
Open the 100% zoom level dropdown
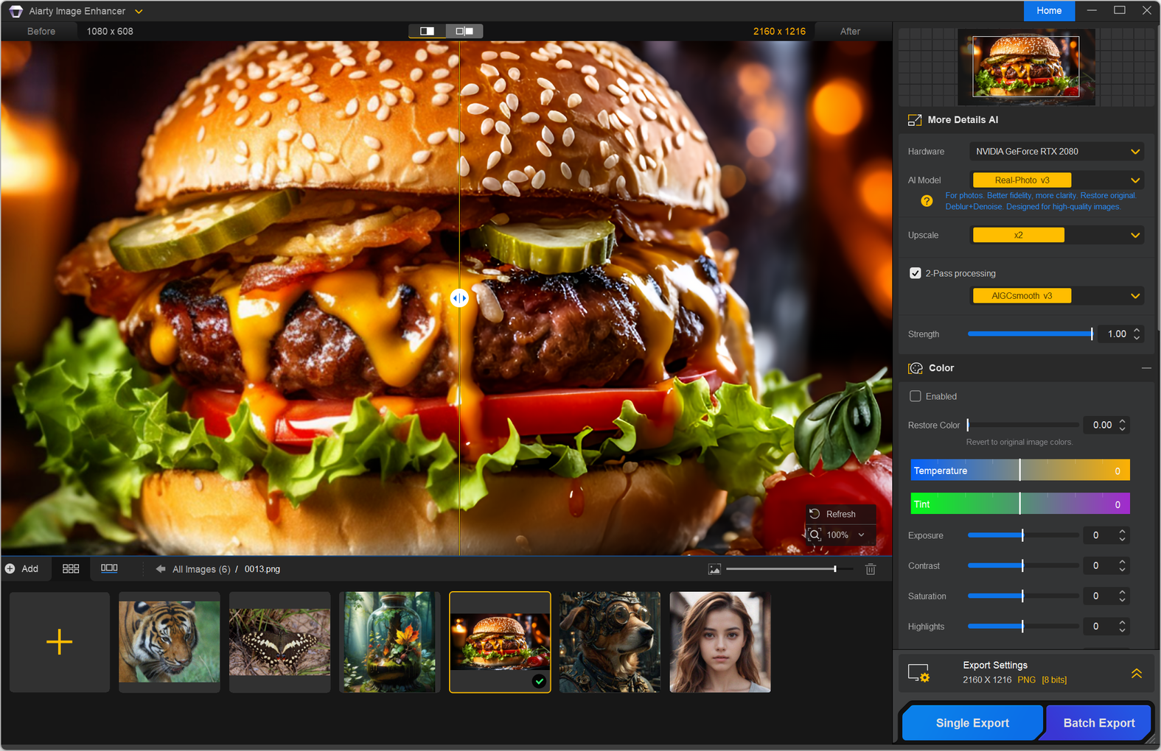click(x=862, y=535)
